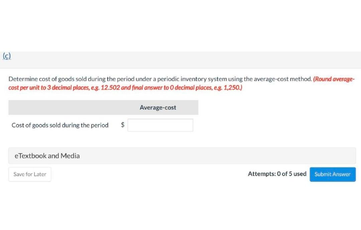The height and width of the screenshot is (230, 361).
Task: Click inside the cost of goods sold input box
Action: click(160, 125)
